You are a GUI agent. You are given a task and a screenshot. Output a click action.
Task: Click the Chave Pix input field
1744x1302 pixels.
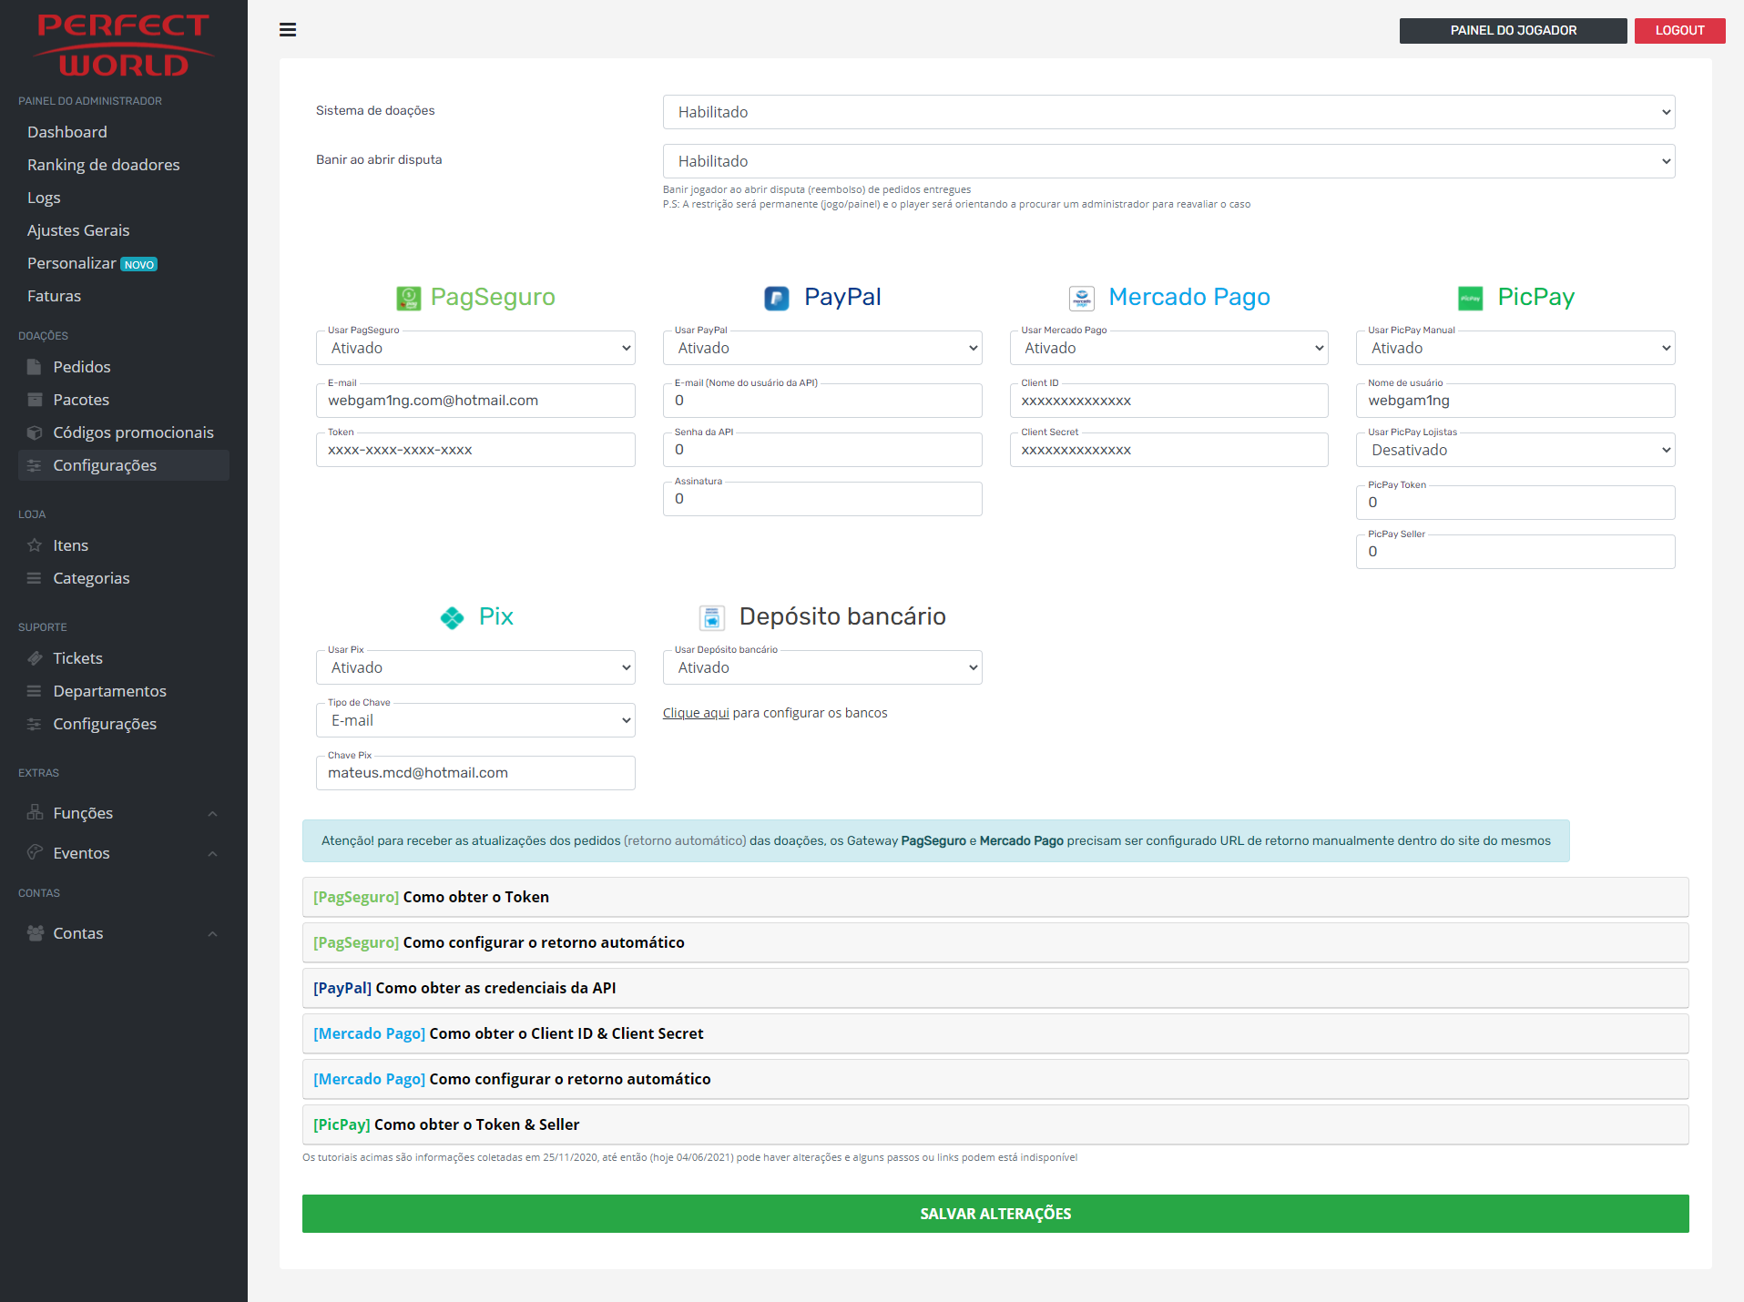[x=475, y=773]
